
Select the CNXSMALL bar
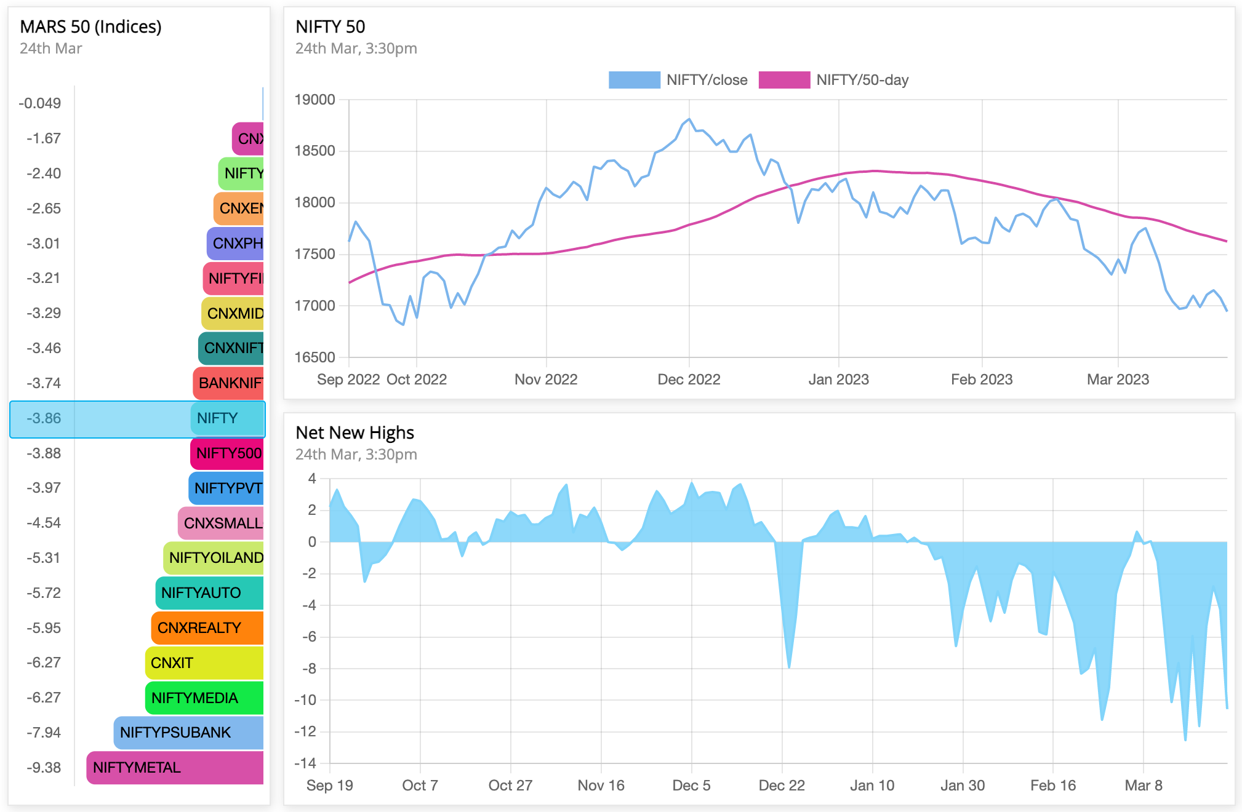click(221, 523)
